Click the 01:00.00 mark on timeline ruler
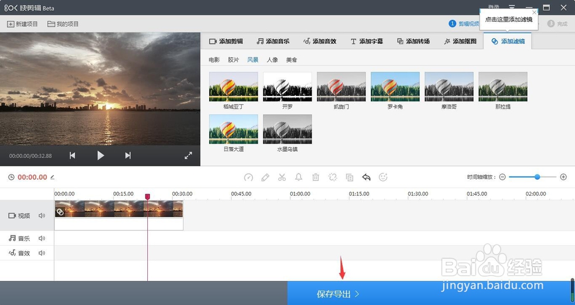 coord(300,194)
